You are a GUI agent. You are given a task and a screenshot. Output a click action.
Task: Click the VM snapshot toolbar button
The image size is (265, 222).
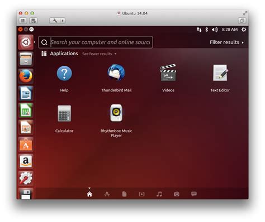(x=34, y=21)
